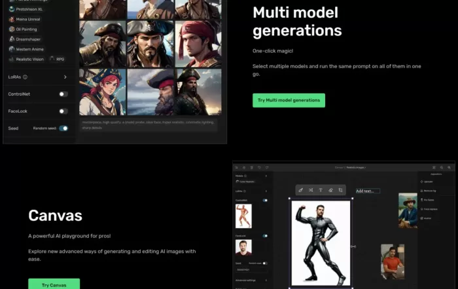Expand the LoRAs section beside the pirate grid

tap(65, 77)
